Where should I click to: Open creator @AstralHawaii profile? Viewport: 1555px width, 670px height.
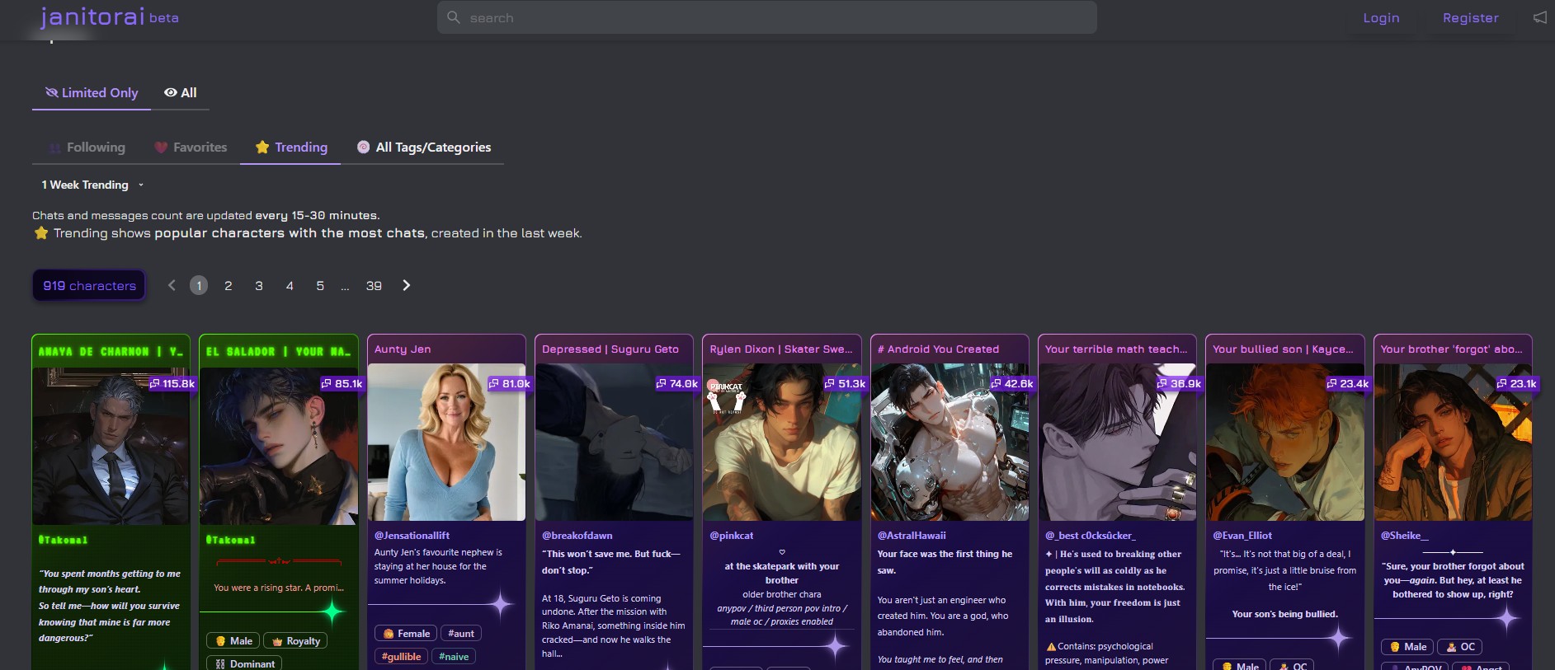click(912, 536)
